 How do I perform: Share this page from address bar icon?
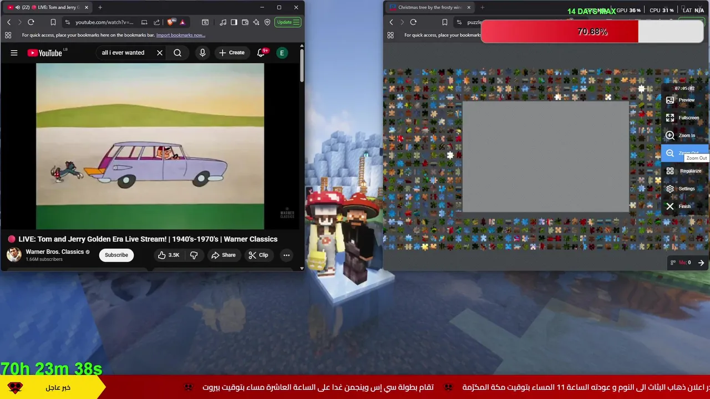[156, 22]
